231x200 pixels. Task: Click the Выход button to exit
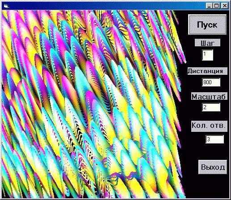tap(213, 167)
